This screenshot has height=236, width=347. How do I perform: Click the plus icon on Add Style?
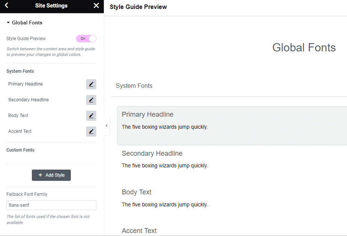click(40, 175)
